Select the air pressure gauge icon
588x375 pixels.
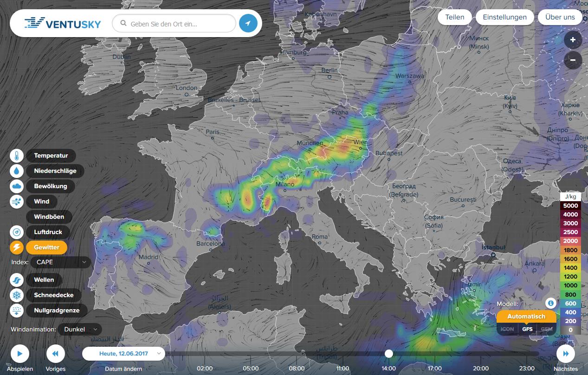(17, 232)
